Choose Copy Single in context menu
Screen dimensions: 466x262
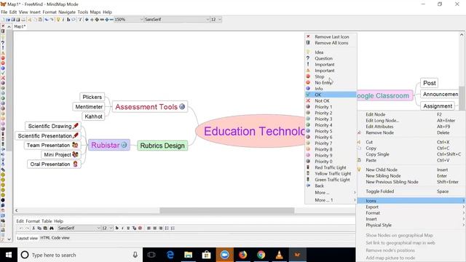411,154
